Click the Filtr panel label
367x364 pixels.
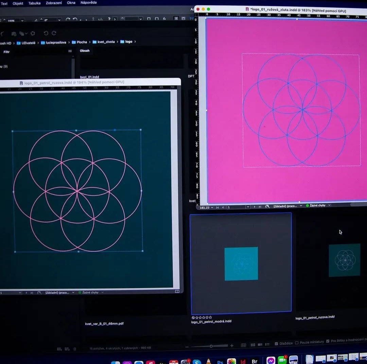(x=6, y=52)
